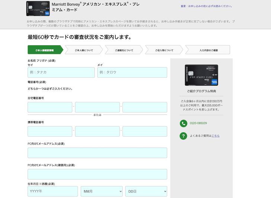Click the Marriott Bonvoy card image in header

point(38,9)
